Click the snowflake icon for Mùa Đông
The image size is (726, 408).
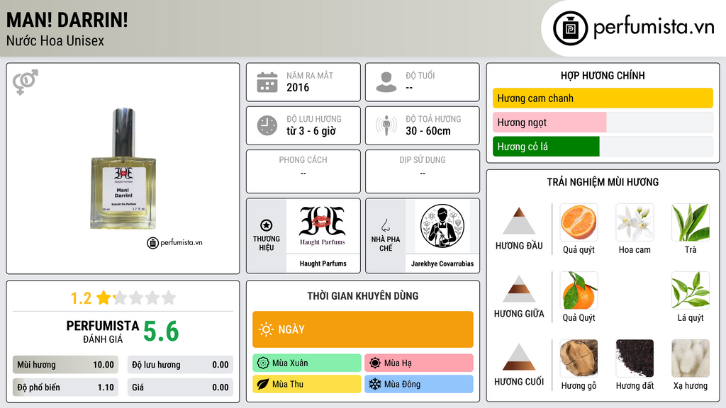tap(375, 384)
